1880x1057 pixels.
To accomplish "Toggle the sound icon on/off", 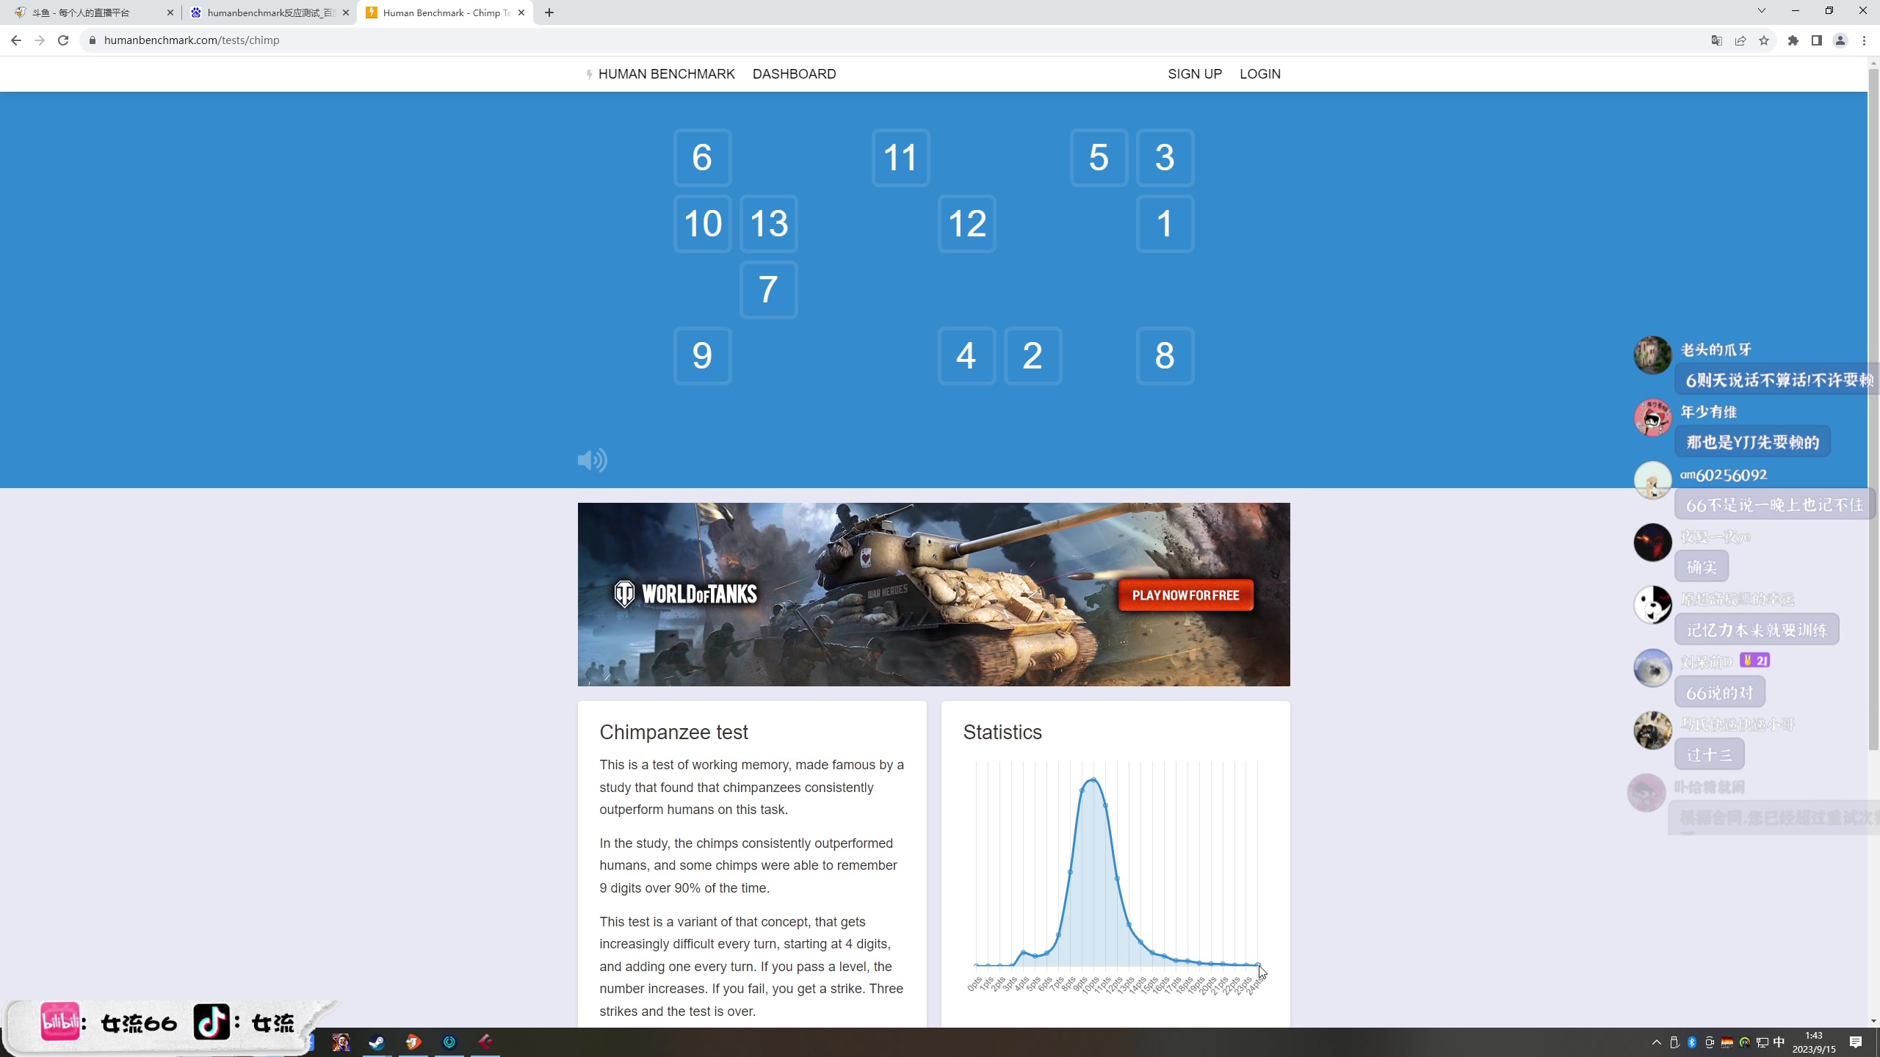I will [593, 460].
